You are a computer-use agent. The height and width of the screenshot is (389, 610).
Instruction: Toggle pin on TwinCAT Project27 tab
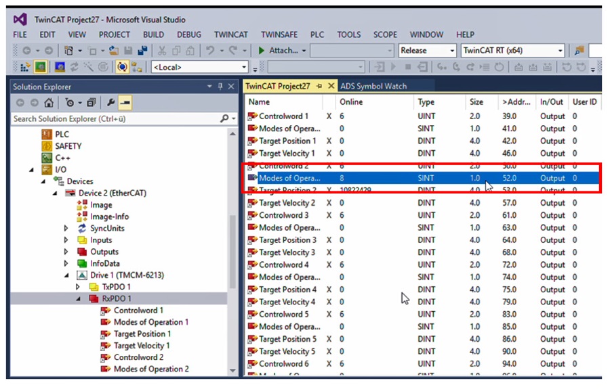click(319, 86)
